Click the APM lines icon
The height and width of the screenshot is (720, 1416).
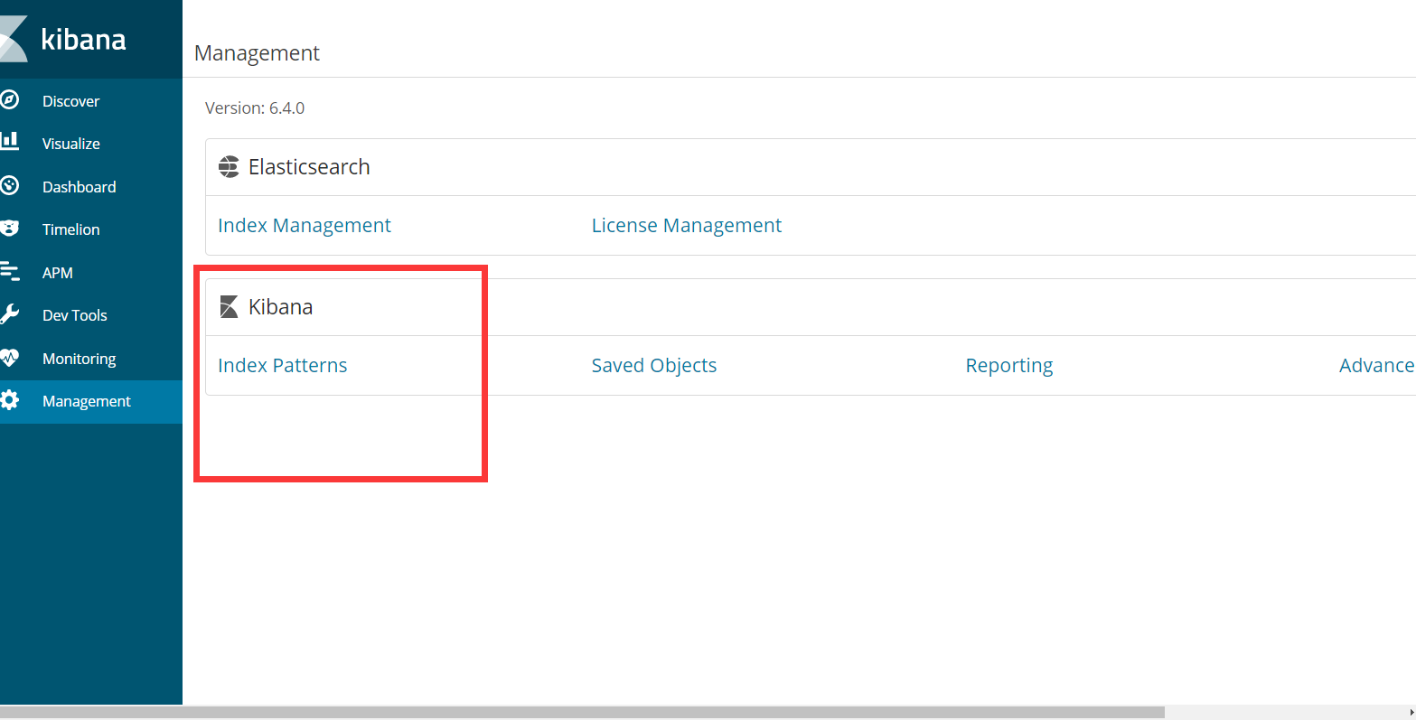click(x=9, y=271)
